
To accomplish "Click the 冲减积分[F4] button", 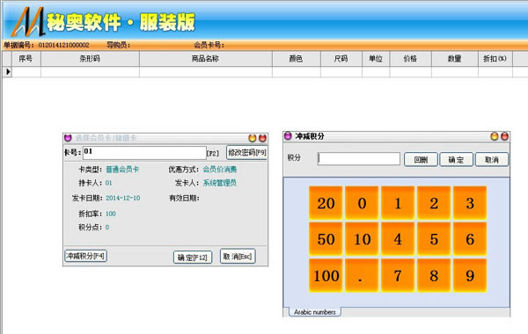I will pos(86,256).
